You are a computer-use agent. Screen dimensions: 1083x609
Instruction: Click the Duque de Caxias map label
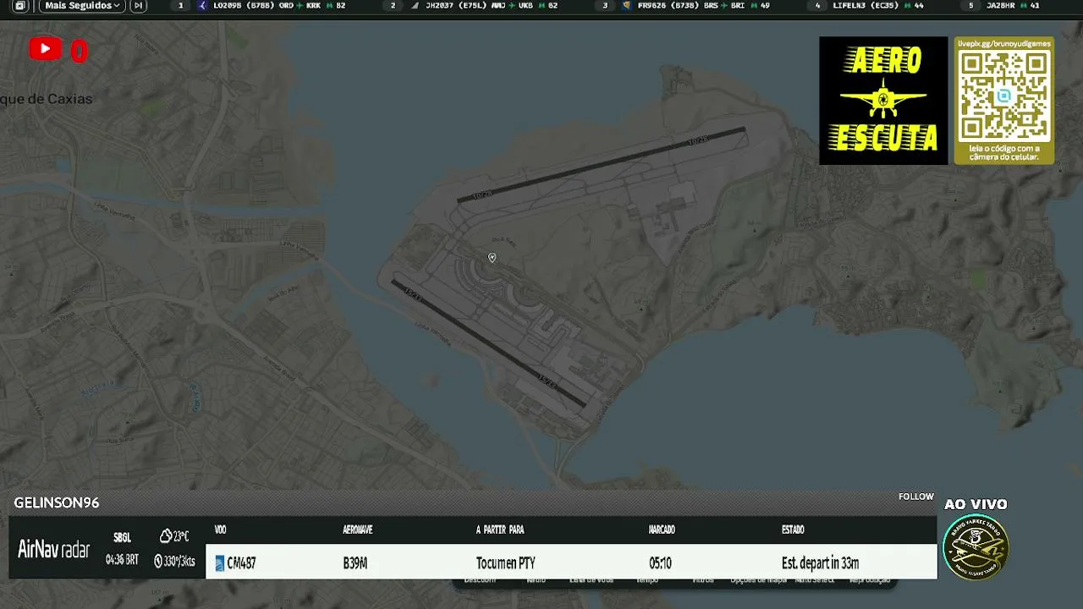(x=47, y=99)
